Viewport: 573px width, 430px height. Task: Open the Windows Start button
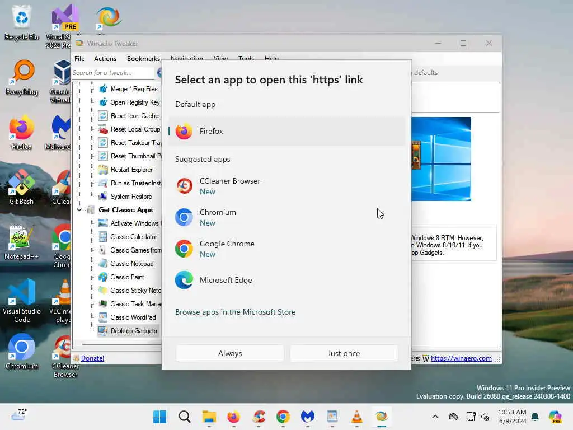click(x=159, y=417)
